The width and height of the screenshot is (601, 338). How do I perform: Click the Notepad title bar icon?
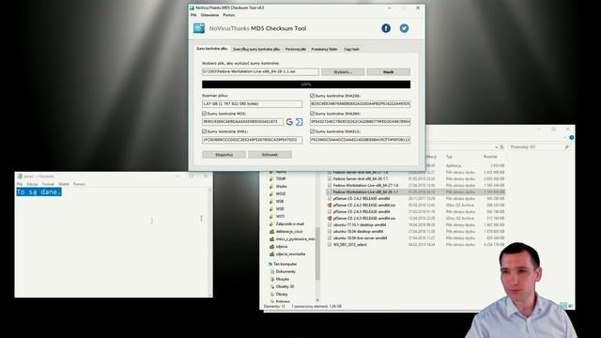point(20,177)
